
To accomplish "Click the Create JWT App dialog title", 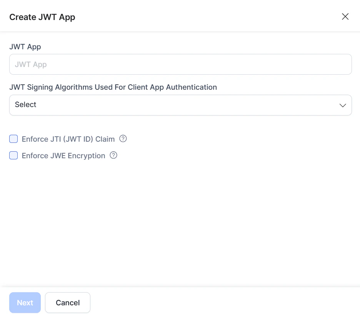I will coord(42,17).
